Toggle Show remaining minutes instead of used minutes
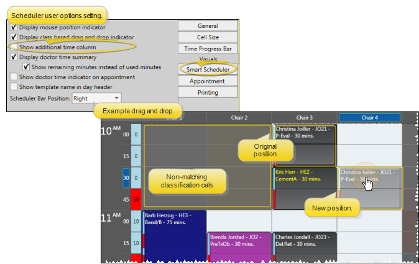The image size is (419, 264). (x=26, y=67)
